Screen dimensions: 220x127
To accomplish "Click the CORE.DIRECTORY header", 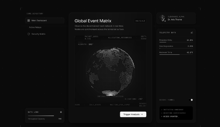I will click(x=35, y=13).
